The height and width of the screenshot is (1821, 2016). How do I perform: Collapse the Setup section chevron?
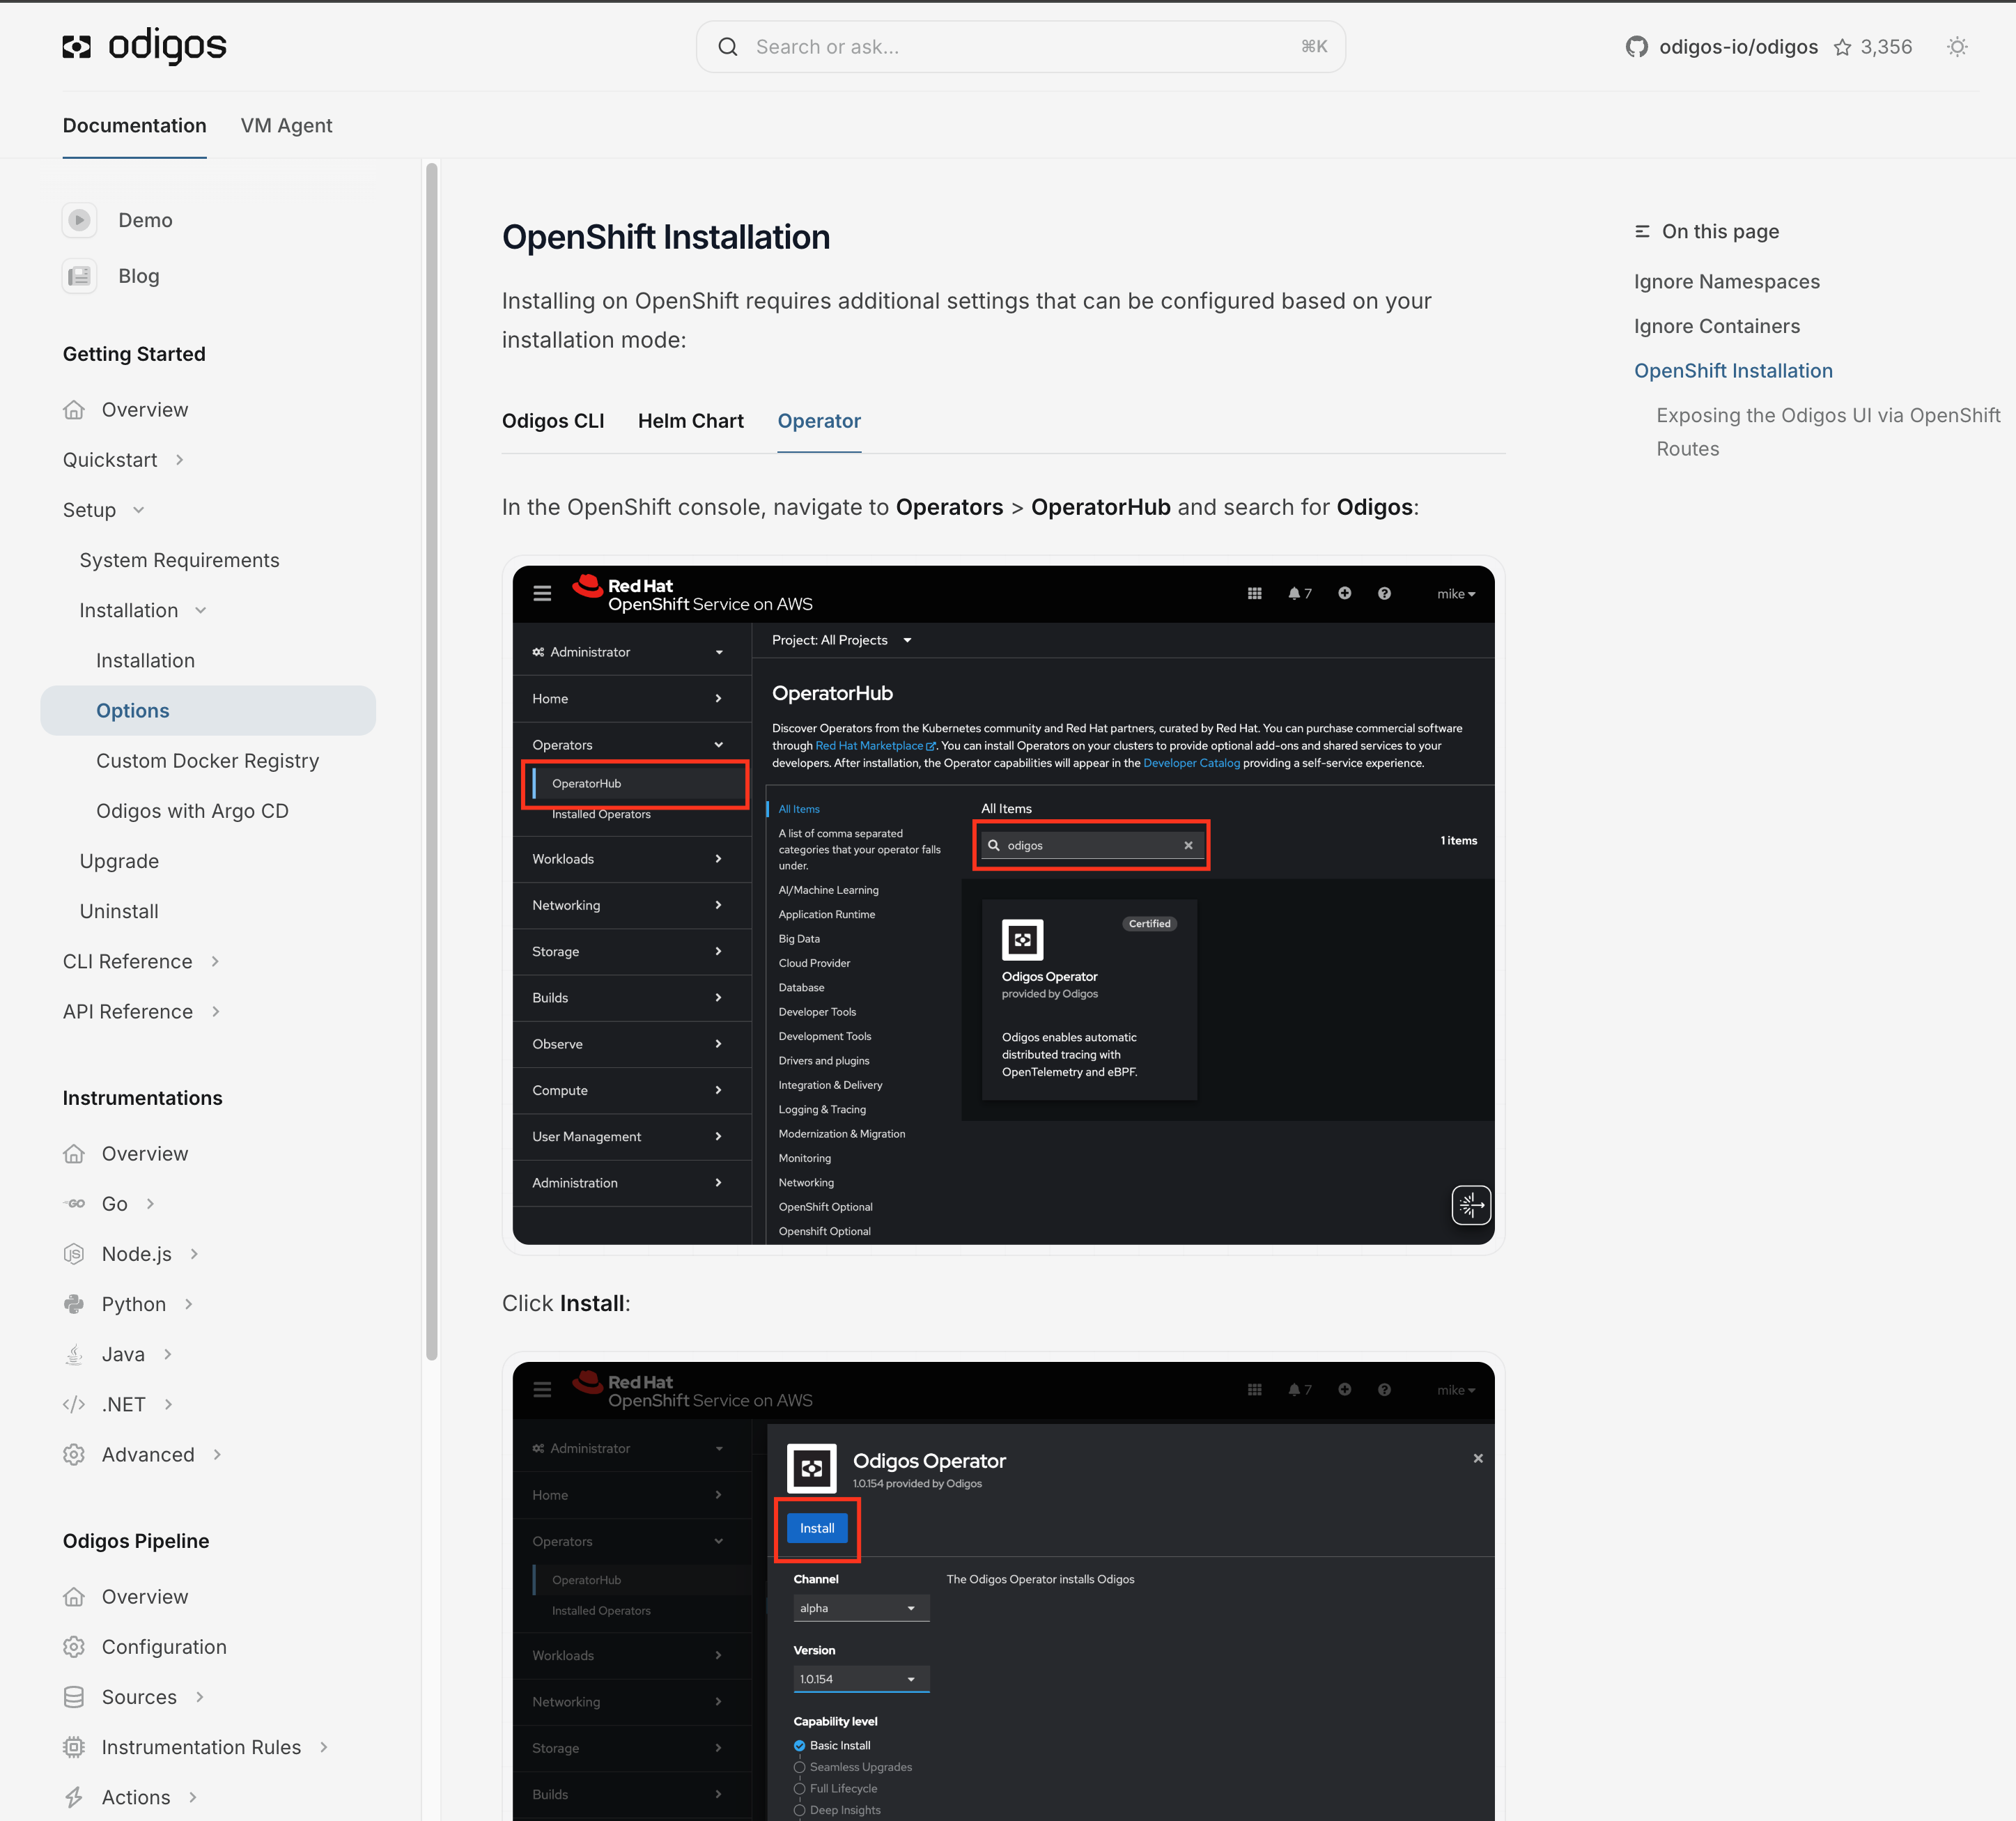click(139, 510)
